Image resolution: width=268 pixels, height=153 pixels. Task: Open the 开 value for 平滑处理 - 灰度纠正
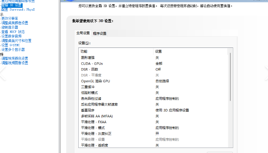[157, 134]
